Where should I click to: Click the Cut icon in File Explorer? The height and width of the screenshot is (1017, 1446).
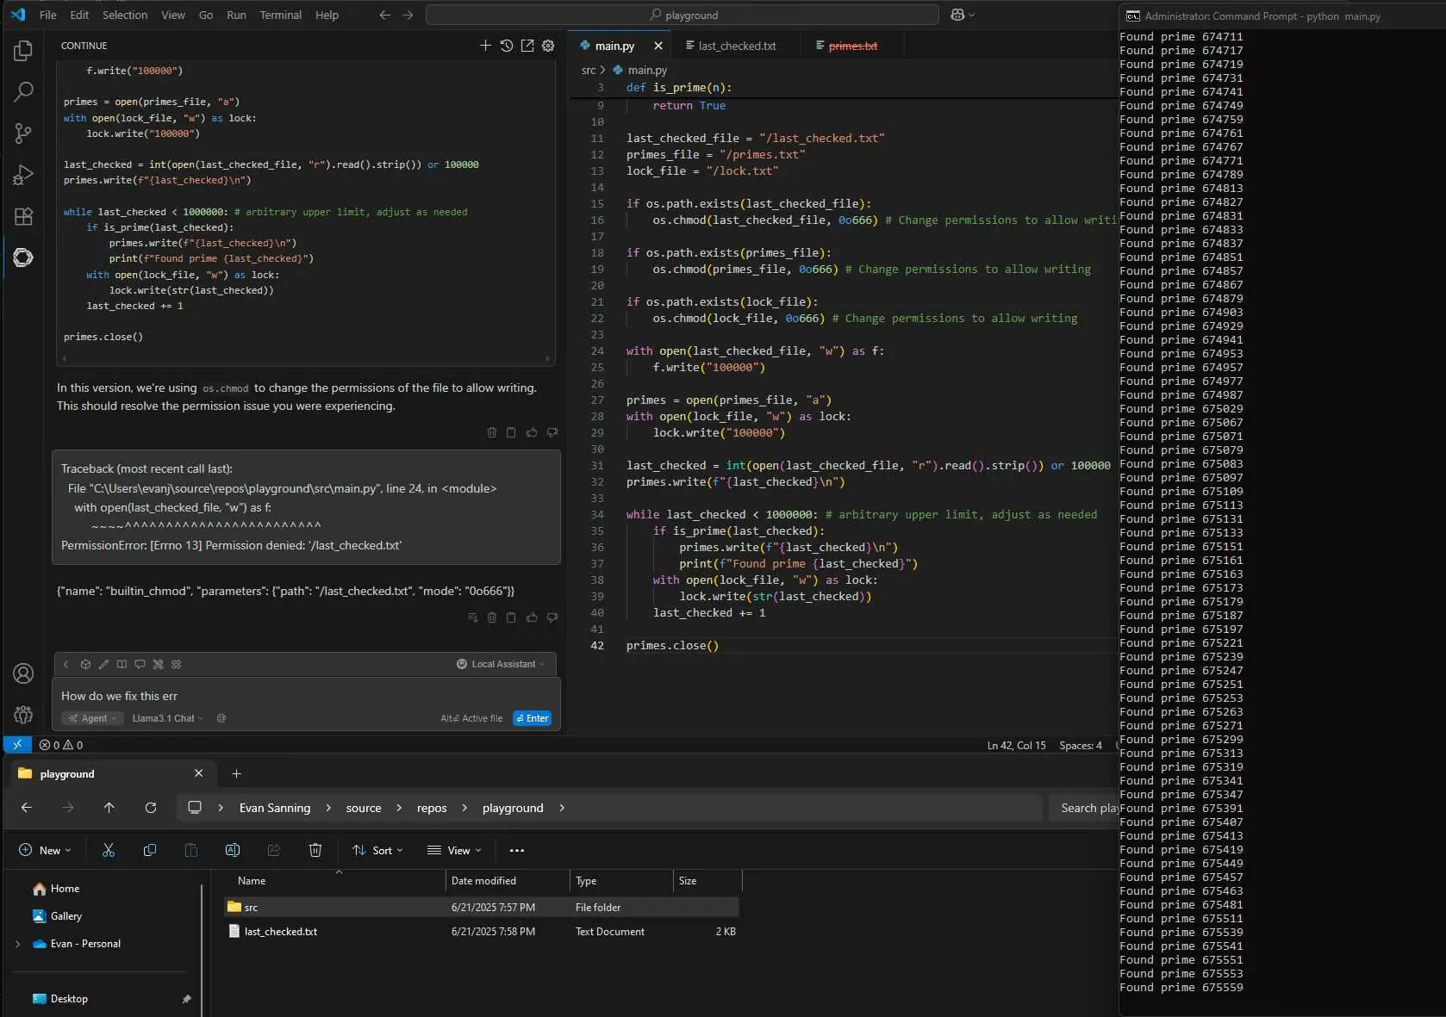click(109, 850)
